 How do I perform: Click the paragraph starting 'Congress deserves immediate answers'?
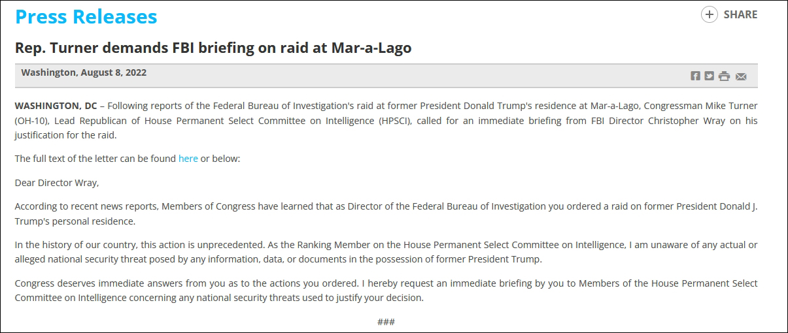[386, 291]
